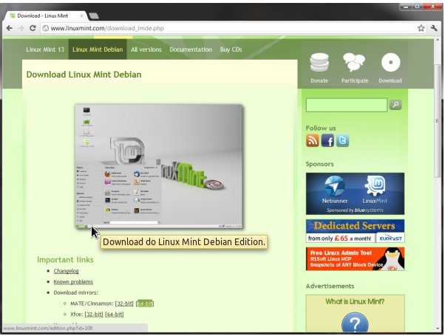The height and width of the screenshot is (336, 445).
Task: Click the Sponsors heading
Action: coord(319,164)
